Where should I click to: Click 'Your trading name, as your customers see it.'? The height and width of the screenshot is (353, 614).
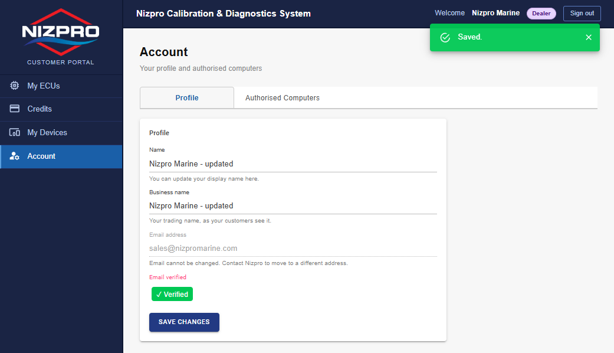tap(210, 221)
